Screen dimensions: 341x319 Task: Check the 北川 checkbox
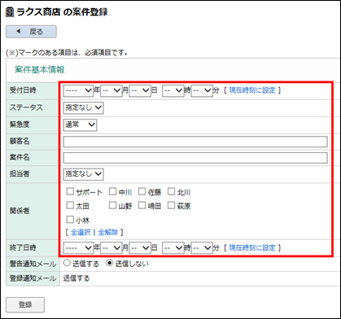point(171,192)
